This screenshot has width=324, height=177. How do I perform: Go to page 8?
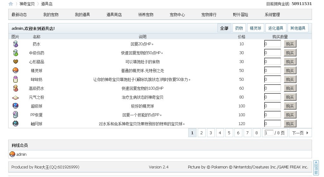(x=256, y=133)
